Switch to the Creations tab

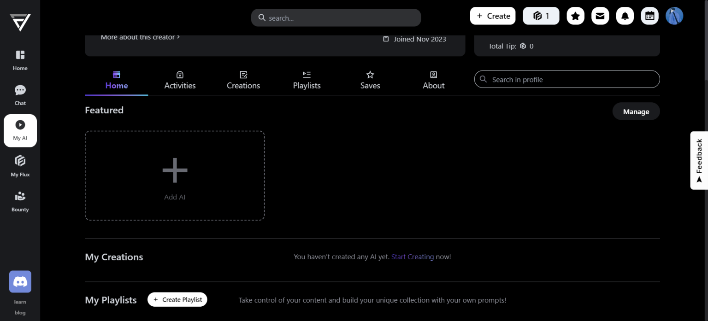(x=243, y=80)
